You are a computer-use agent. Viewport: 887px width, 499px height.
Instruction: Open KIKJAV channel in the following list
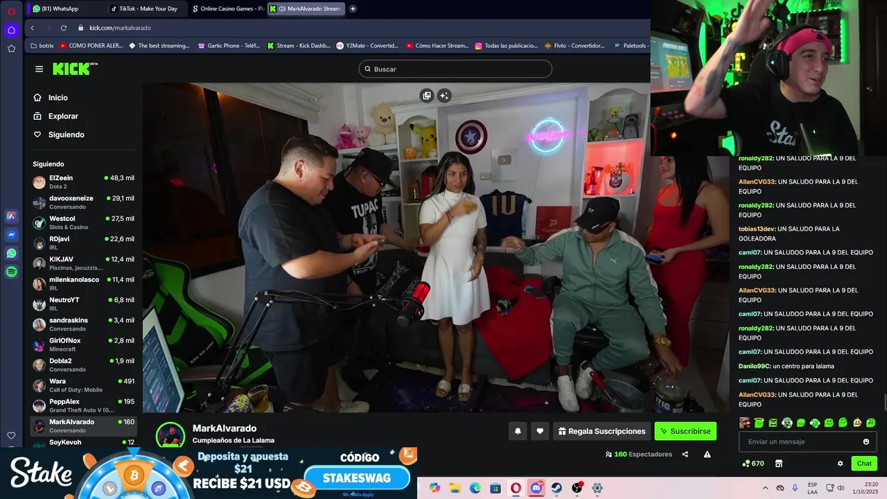pyautogui.click(x=83, y=263)
